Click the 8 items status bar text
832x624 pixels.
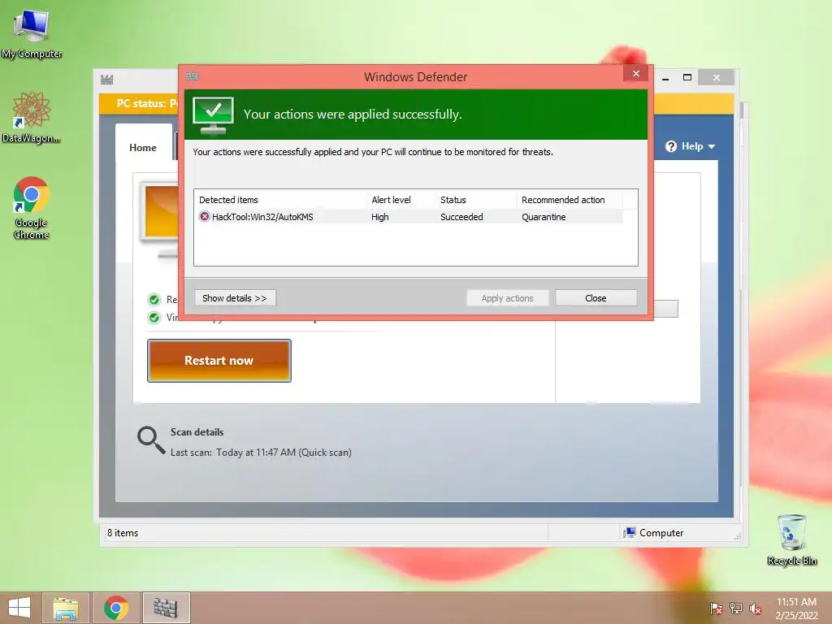tap(123, 533)
